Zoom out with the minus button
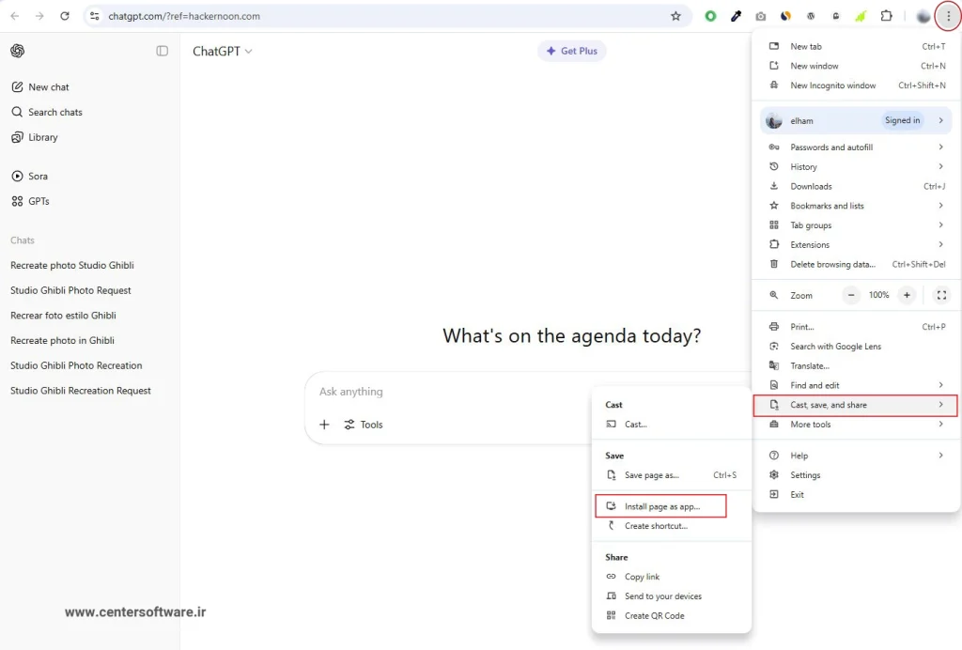Image resolution: width=962 pixels, height=650 pixels. pos(851,295)
